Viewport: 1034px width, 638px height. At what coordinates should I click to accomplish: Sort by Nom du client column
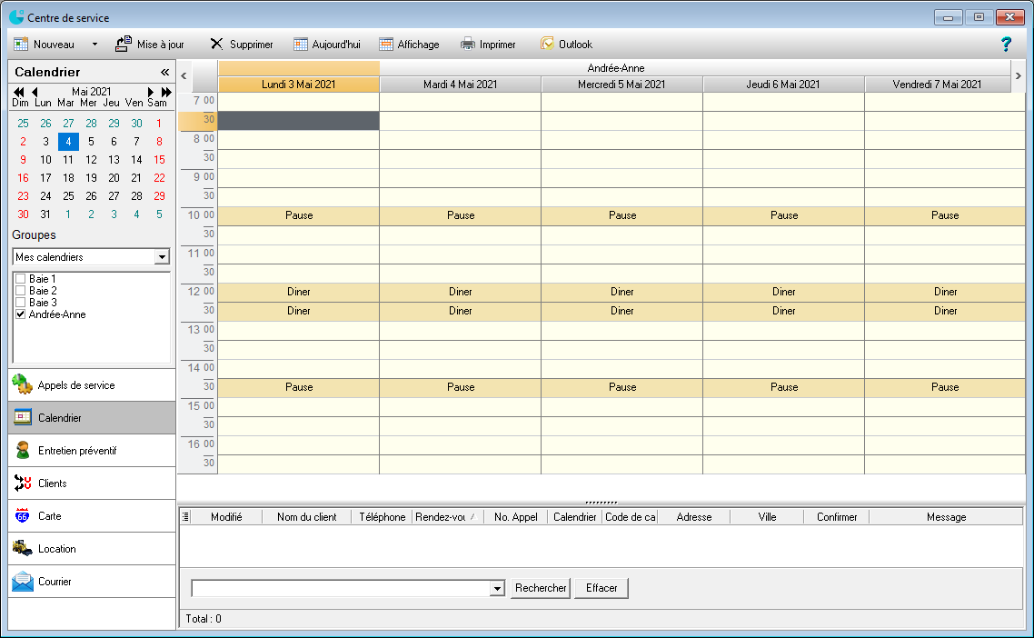coord(306,517)
